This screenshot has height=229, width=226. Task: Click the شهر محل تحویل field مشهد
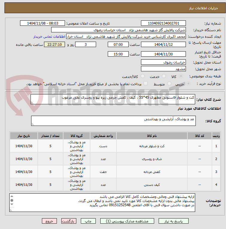[163, 69]
